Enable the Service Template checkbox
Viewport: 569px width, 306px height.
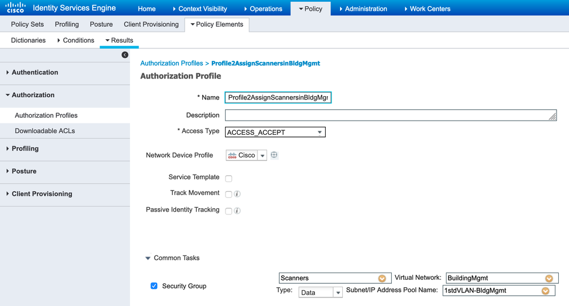tap(228, 178)
